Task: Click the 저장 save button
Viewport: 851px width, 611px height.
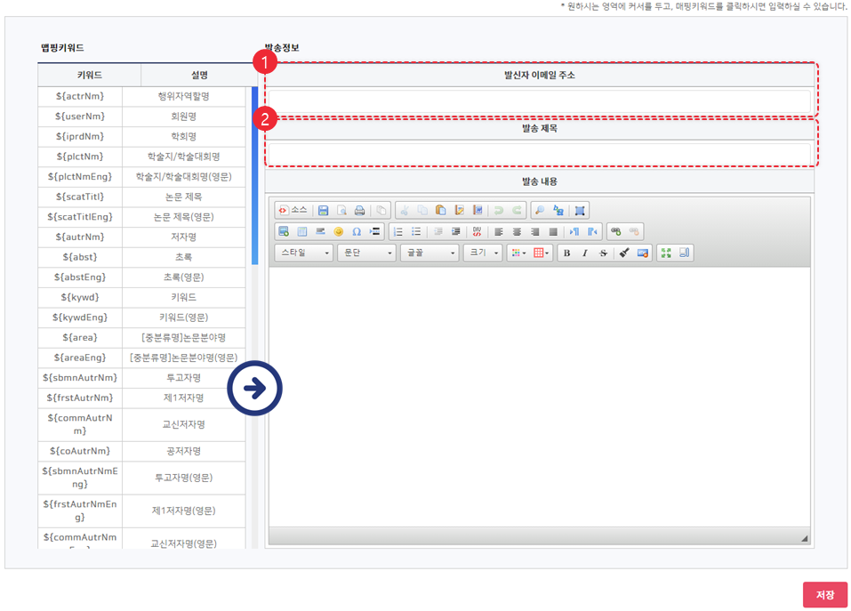Action: (824, 595)
